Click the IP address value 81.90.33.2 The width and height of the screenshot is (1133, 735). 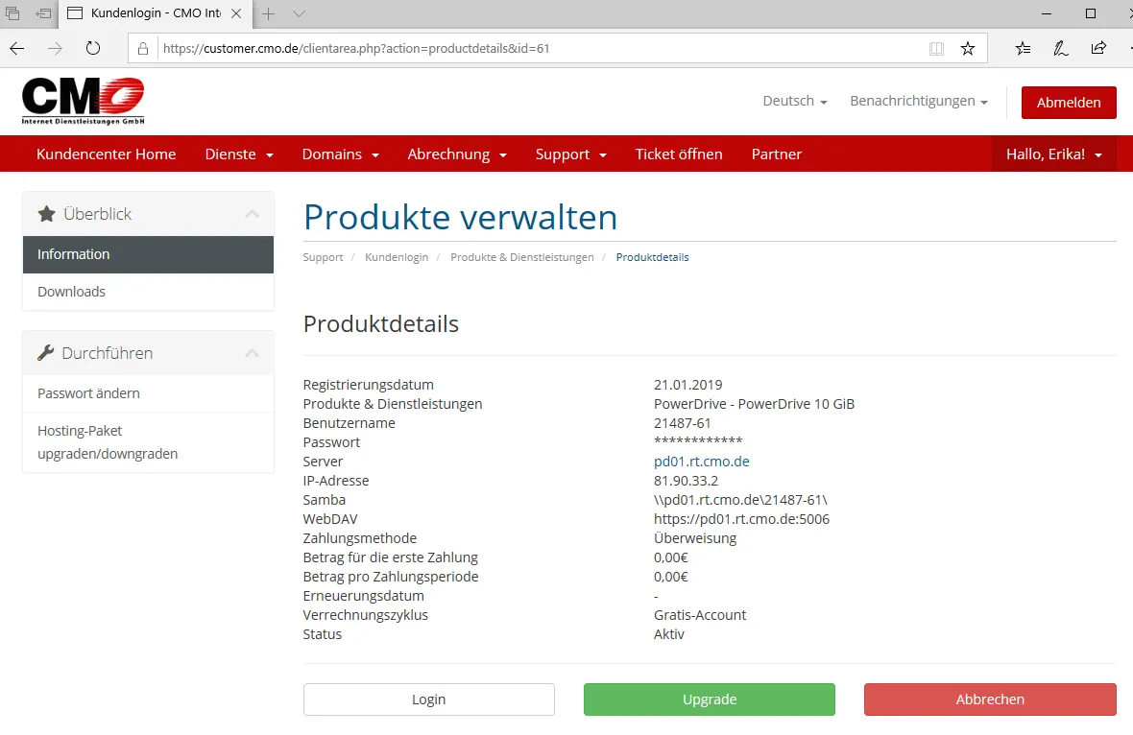pyautogui.click(x=686, y=481)
